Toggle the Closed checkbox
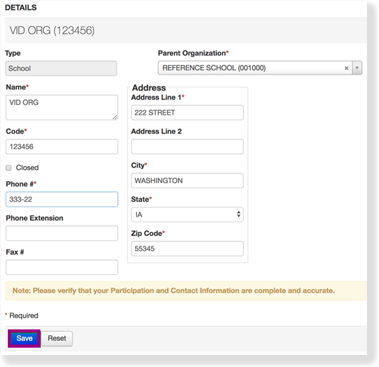379x367 pixels. click(x=9, y=168)
